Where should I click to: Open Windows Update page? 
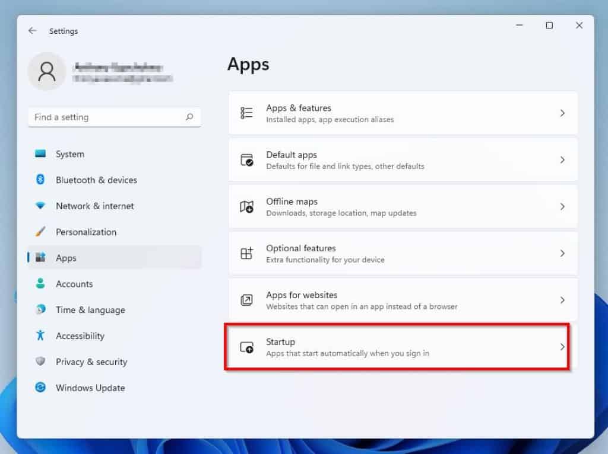click(x=115, y=388)
